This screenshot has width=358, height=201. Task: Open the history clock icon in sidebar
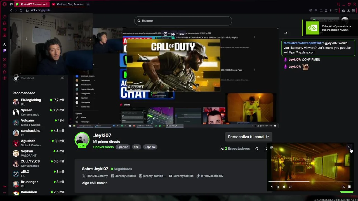(4, 66)
